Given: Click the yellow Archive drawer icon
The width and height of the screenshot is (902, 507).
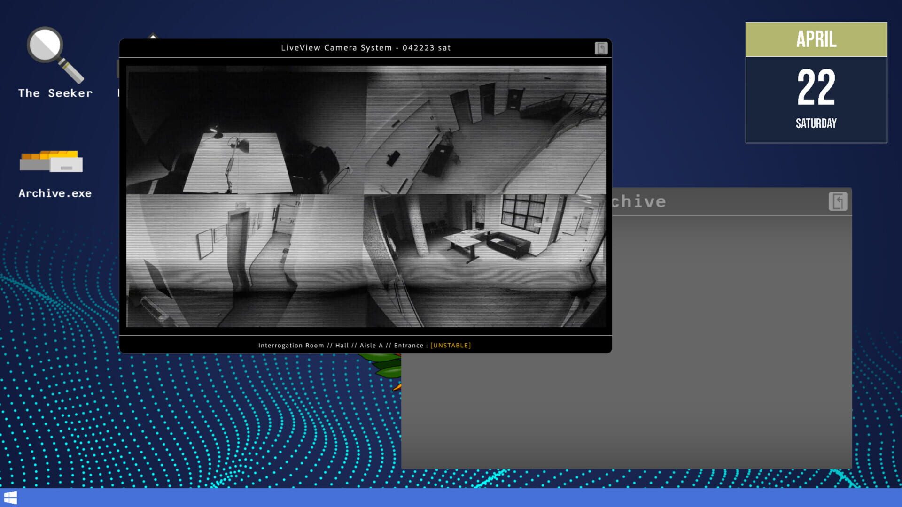Looking at the screenshot, I should 51,162.
